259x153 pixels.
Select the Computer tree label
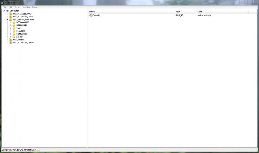pyautogui.click(x=14, y=11)
